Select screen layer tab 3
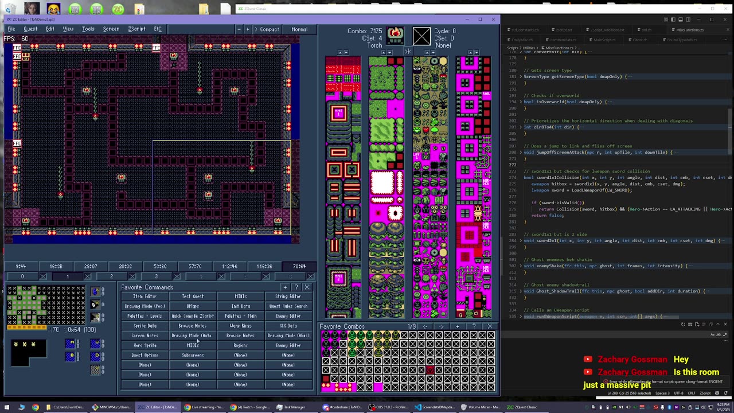This screenshot has height=413, width=734. [156, 276]
